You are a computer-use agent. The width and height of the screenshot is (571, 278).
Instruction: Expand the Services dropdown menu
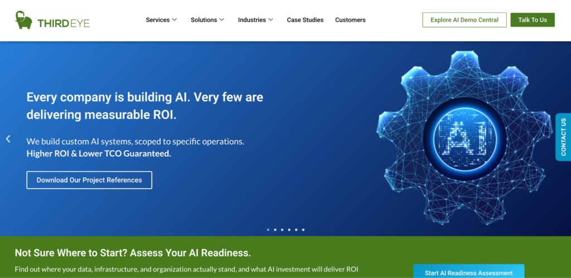161,20
